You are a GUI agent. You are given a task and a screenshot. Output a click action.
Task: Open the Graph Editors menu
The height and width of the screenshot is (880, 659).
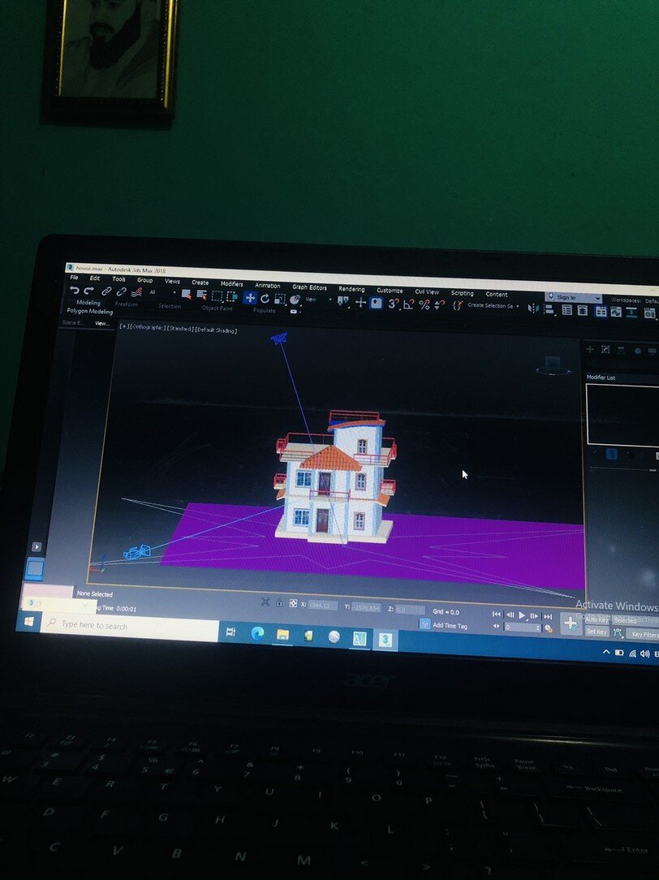309,287
